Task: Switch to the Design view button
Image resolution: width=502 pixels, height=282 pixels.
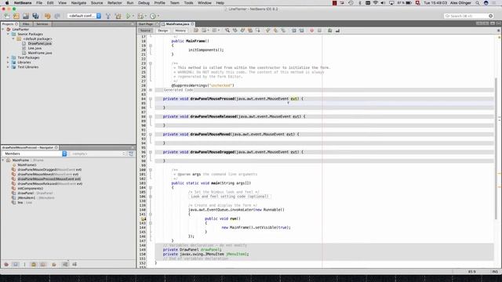Action: pyautogui.click(x=162, y=31)
